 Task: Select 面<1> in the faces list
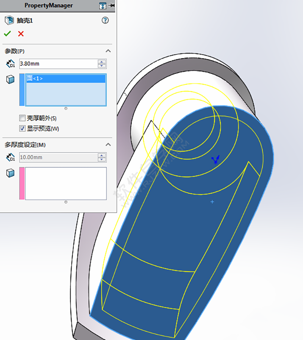point(66,79)
